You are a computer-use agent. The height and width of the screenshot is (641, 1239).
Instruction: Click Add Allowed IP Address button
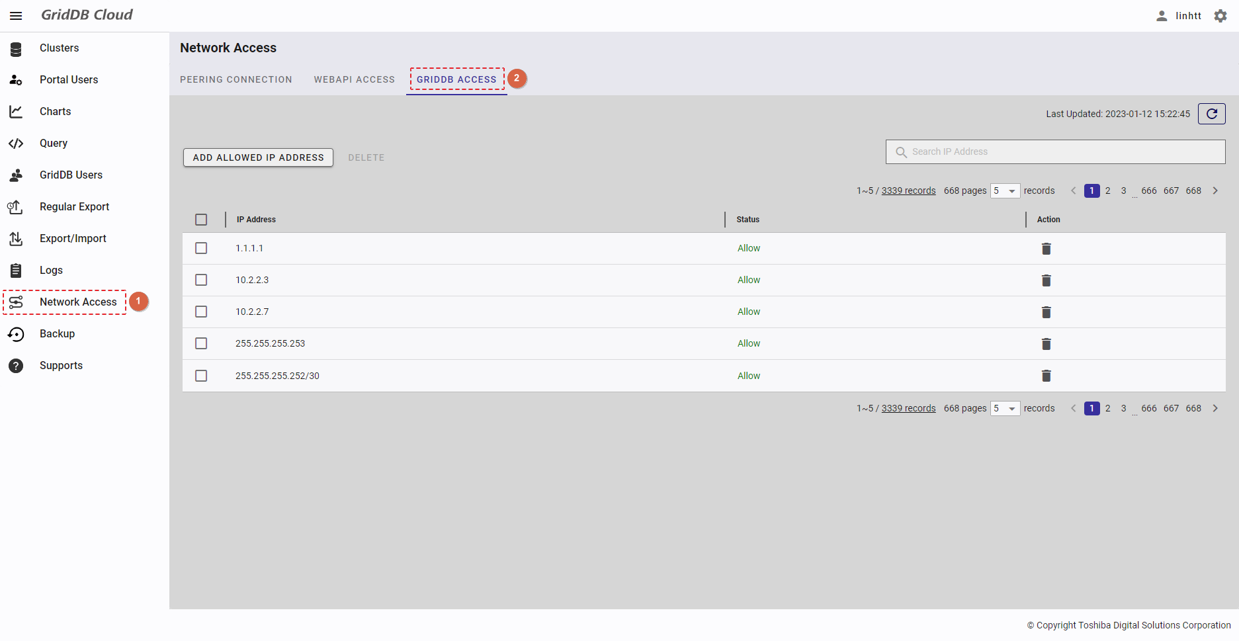coord(258,157)
